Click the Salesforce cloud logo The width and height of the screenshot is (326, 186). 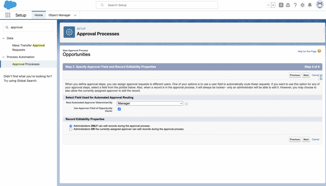[10, 5]
